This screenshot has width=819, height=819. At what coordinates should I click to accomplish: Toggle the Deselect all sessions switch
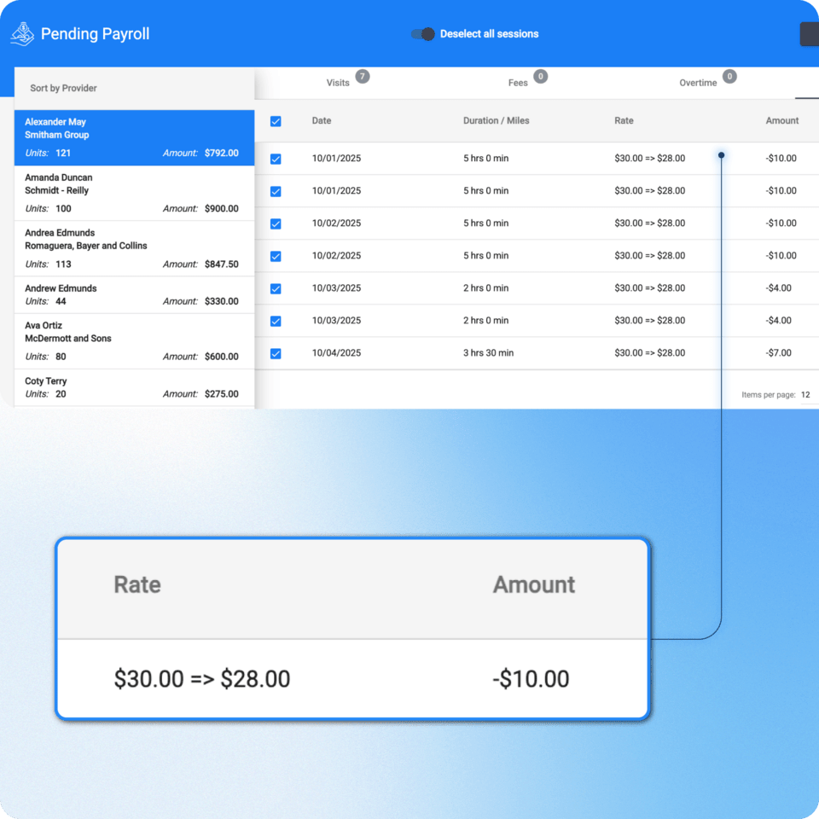(x=423, y=33)
